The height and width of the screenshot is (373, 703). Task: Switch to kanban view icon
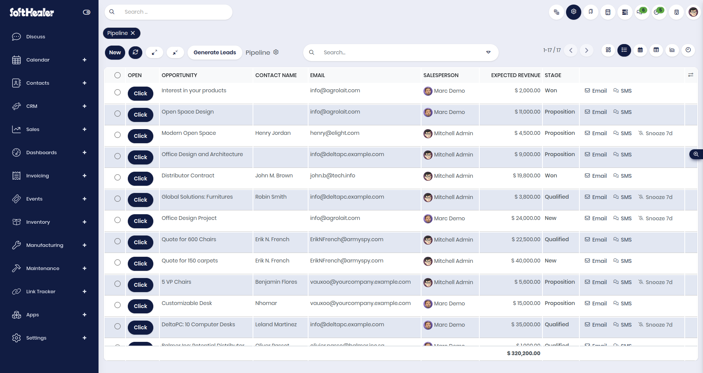pos(608,50)
